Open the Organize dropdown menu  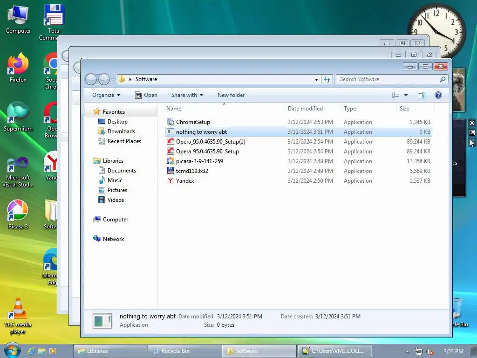pyautogui.click(x=106, y=95)
